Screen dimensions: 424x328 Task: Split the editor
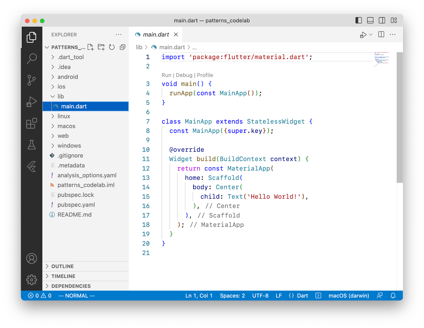[x=381, y=34]
